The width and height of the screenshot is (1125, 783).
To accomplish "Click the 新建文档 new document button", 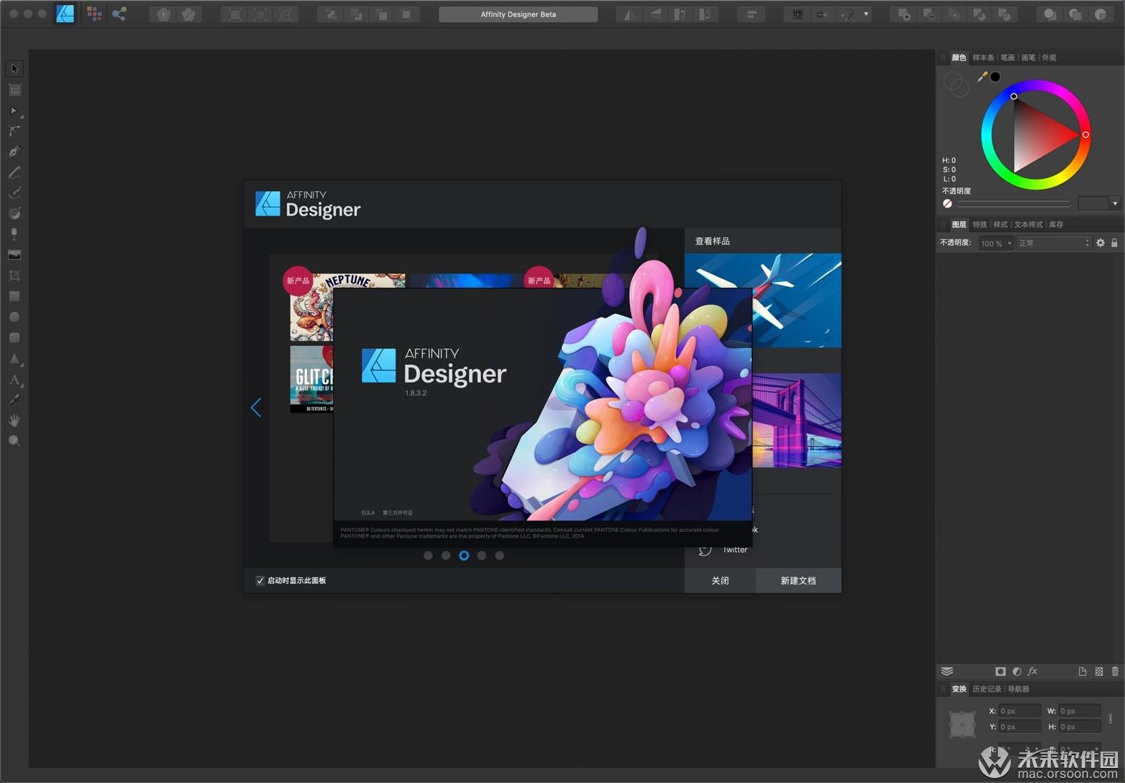I will 798,580.
